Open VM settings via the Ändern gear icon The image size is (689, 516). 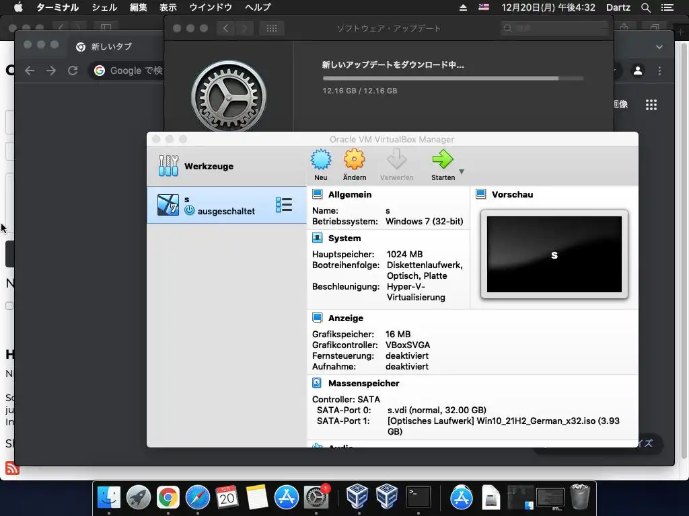point(354,159)
